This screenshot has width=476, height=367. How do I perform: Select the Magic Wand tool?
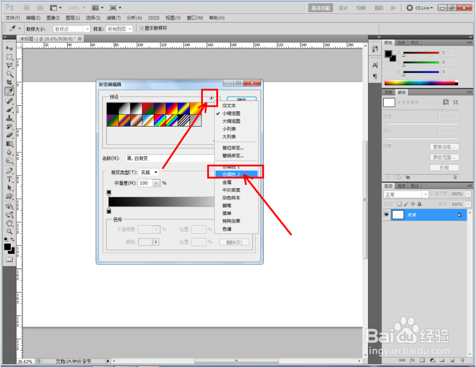click(x=10, y=74)
